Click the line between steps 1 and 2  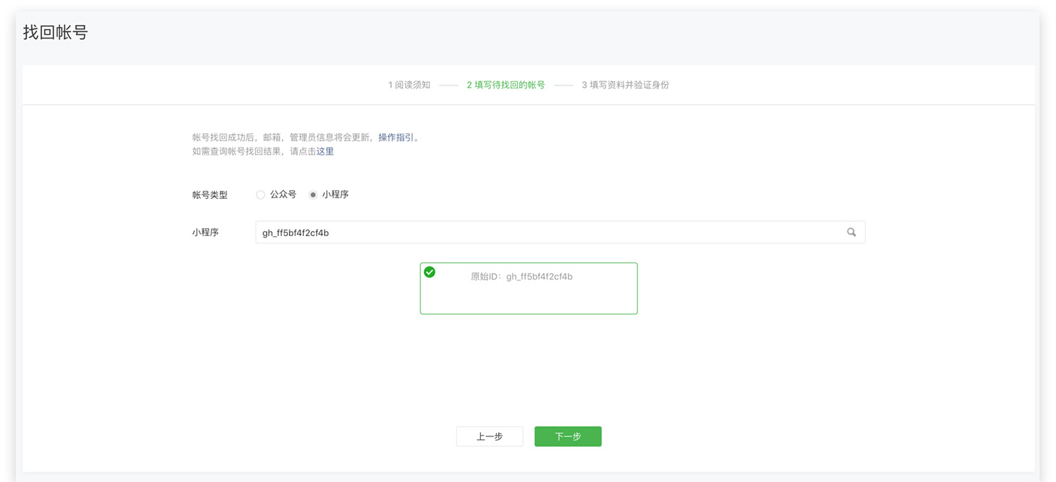point(448,85)
